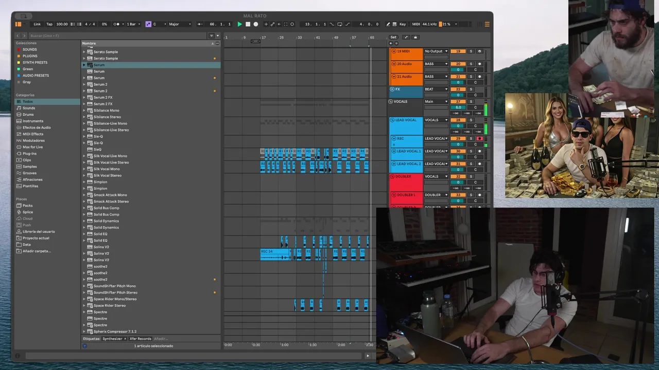The image size is (659, 370).
Task: Click the previous locator arrow icon
Action: (391, 43)
